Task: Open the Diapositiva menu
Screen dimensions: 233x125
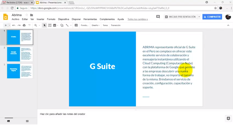Action: pos(64,19)
